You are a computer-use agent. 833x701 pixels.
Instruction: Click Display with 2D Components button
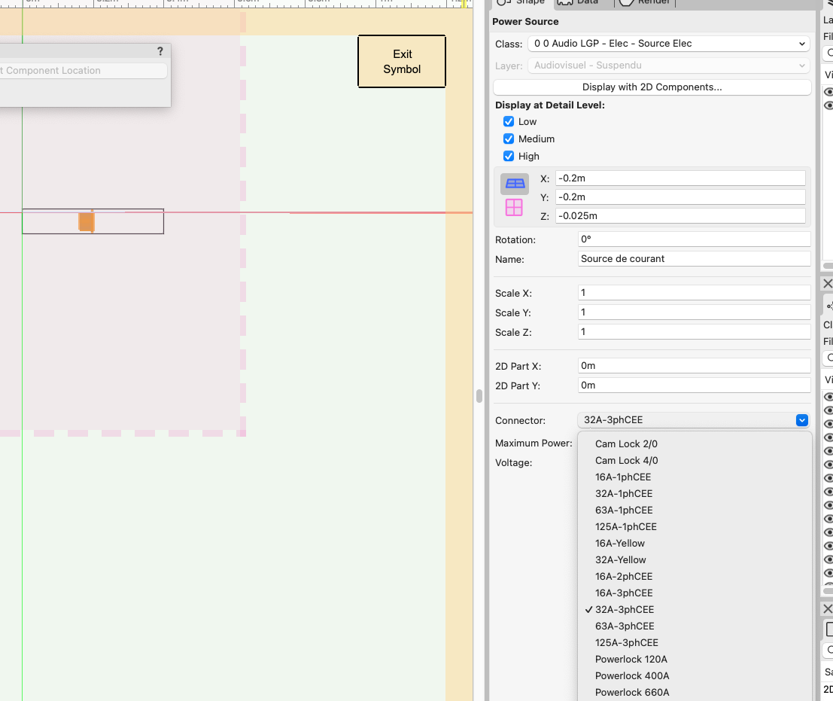pos(652,87)
